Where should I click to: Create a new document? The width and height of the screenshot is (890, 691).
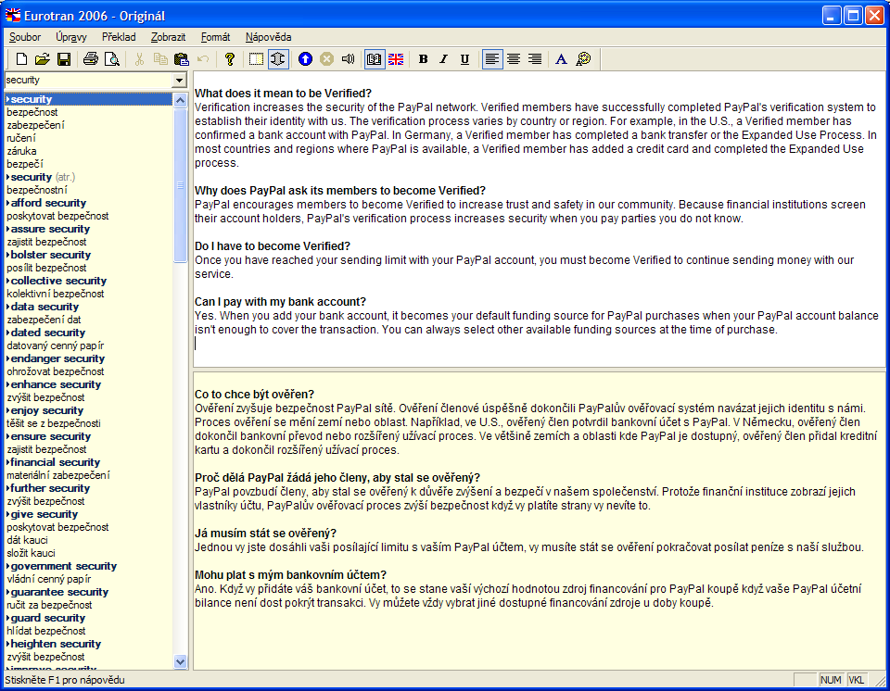pyautogui.click(x=21, y=59)
